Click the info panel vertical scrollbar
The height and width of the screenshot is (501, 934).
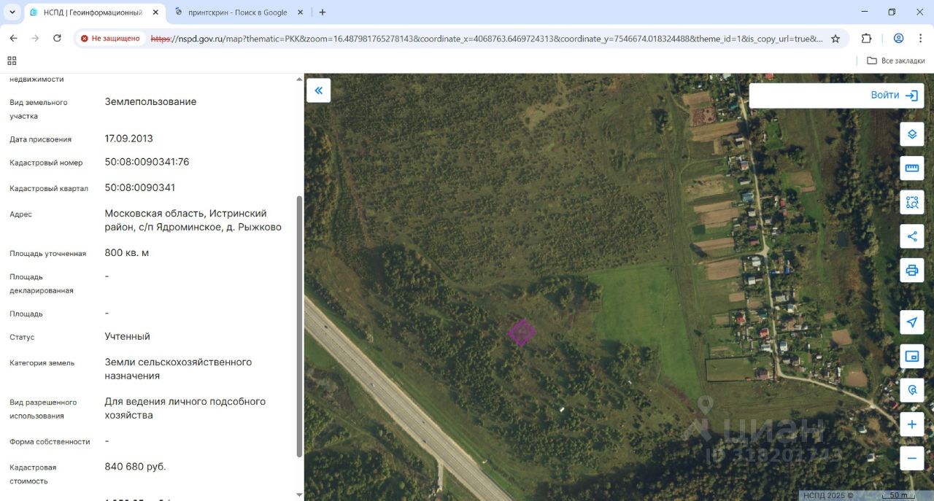pyautogui.click(x=299, y=327)
